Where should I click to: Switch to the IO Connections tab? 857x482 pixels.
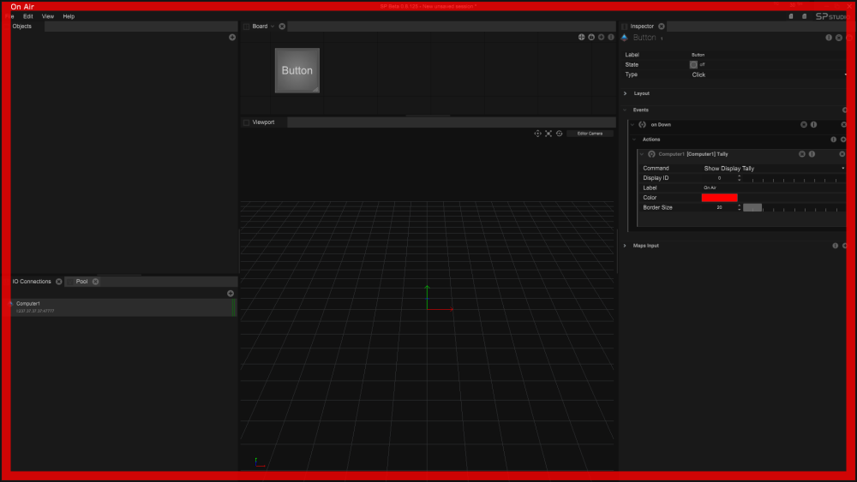pos(32,282)
